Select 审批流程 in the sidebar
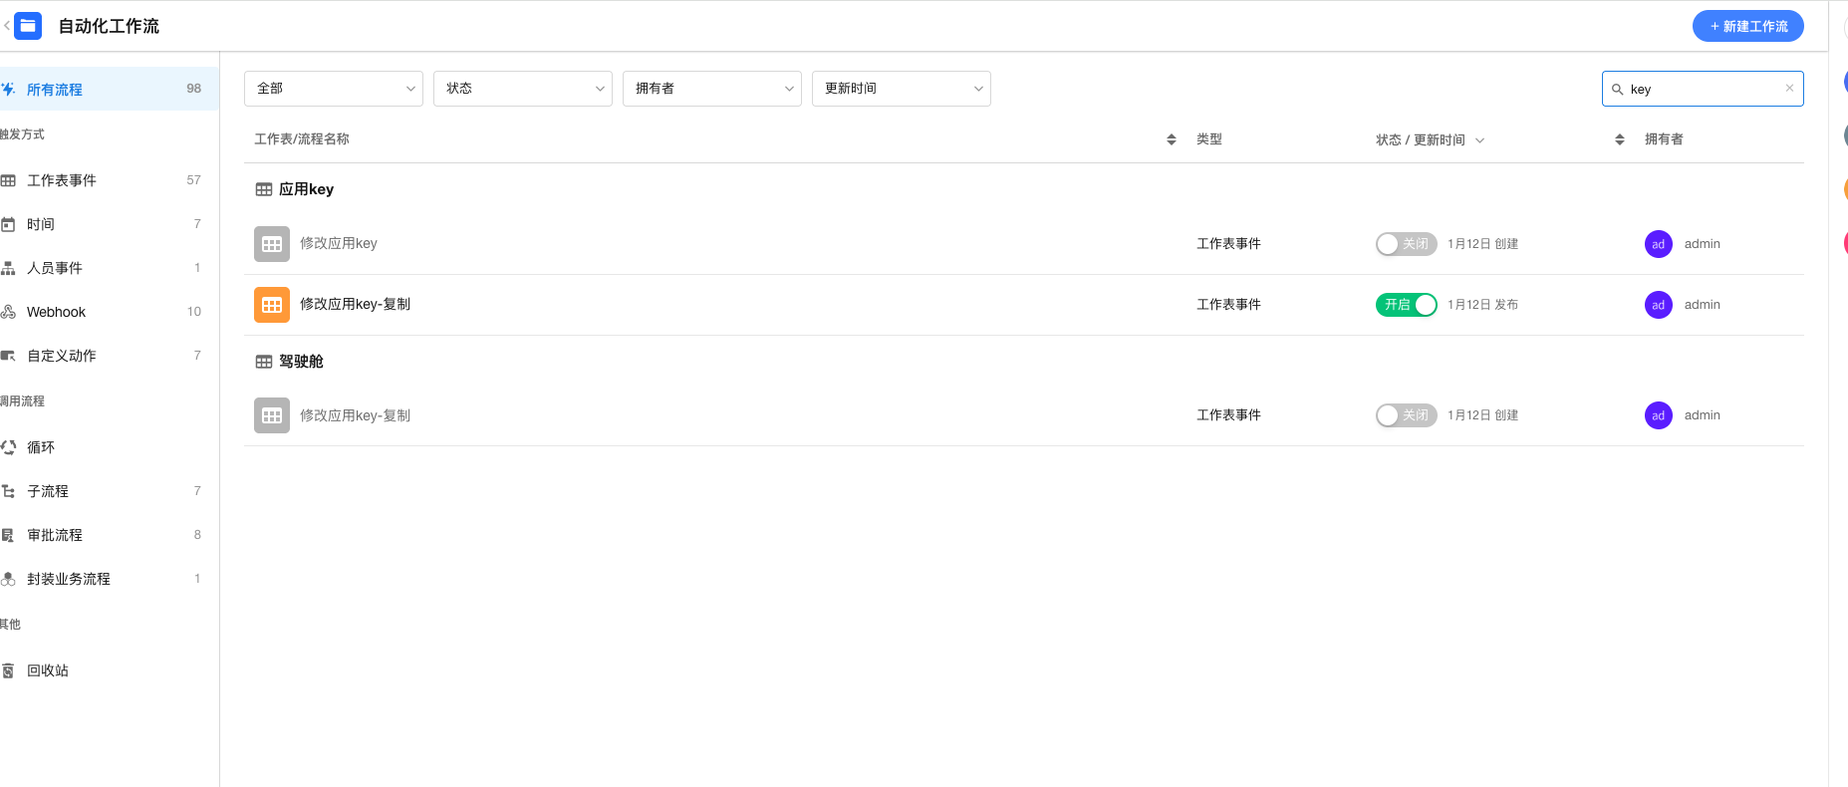This screenshot has height=787, width=1848. 55,535
